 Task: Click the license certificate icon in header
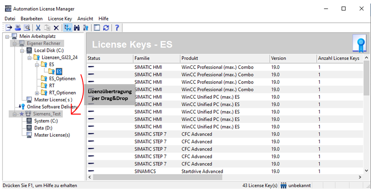tap(359, 44)
